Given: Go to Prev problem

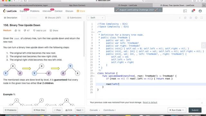Looking at the screenshot, I should click(58, 110).
